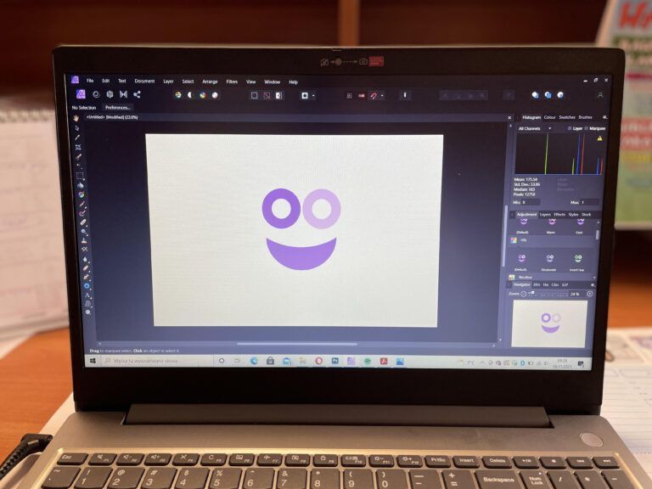This screenshot has width=652, height=489.
Task: Click the Windows taskbar search box
Action: click(x=157, y=361)
